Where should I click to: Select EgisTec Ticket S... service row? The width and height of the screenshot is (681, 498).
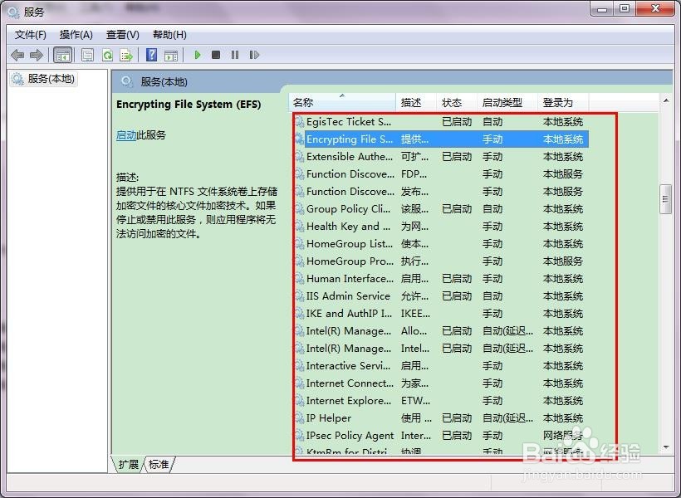point(441,122)
